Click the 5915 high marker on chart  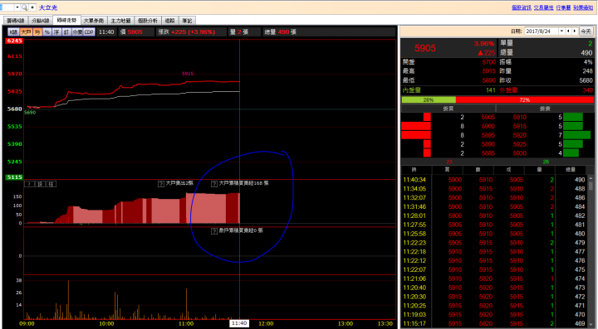coord(188,74)
